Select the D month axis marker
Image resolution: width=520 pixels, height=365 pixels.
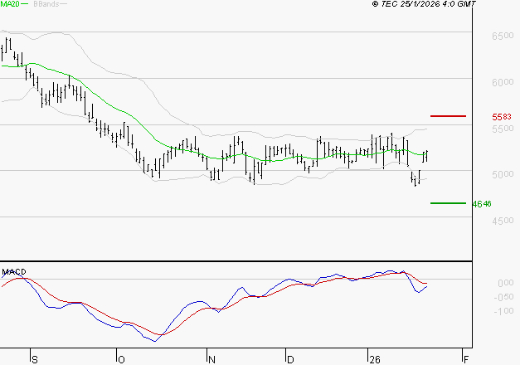(289, 358)
